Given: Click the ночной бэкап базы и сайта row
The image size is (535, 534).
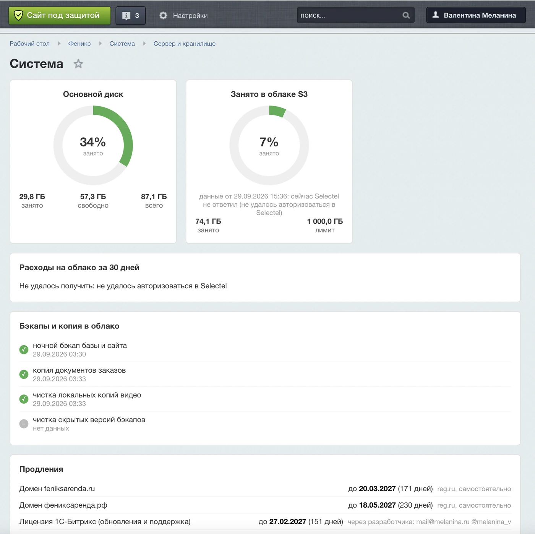Looking at the screenshot, I should 265,350.
